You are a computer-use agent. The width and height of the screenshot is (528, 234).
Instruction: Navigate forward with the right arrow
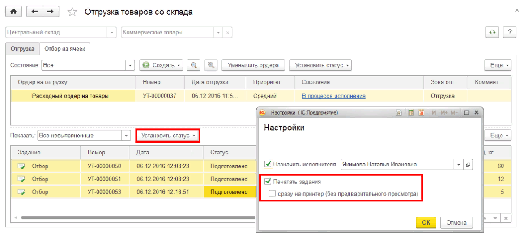point(50,12)
